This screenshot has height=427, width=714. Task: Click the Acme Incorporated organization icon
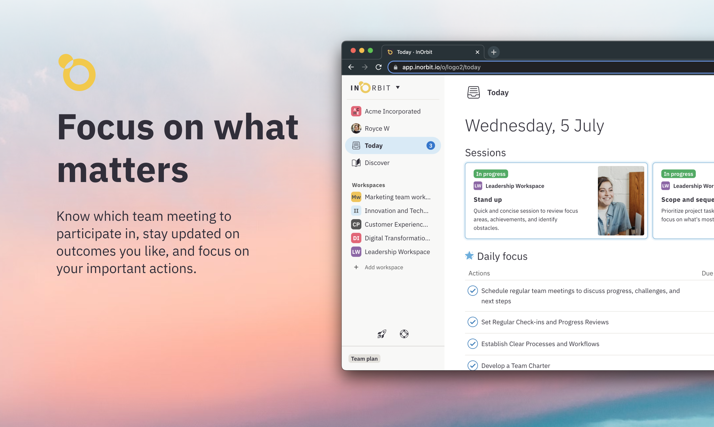tap(356, 111)
